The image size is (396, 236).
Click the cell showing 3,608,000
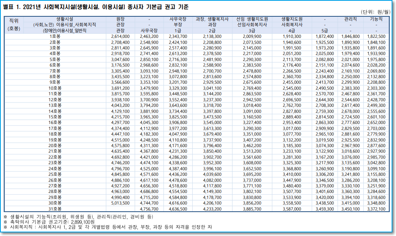(252, 163)
